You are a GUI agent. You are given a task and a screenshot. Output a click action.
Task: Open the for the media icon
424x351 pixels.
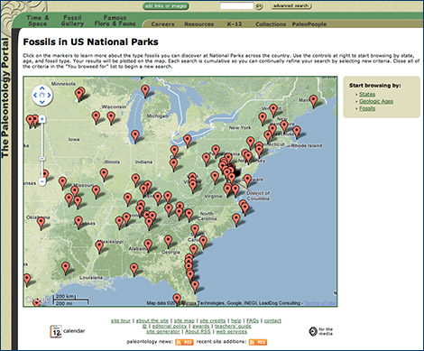point(313,331)
